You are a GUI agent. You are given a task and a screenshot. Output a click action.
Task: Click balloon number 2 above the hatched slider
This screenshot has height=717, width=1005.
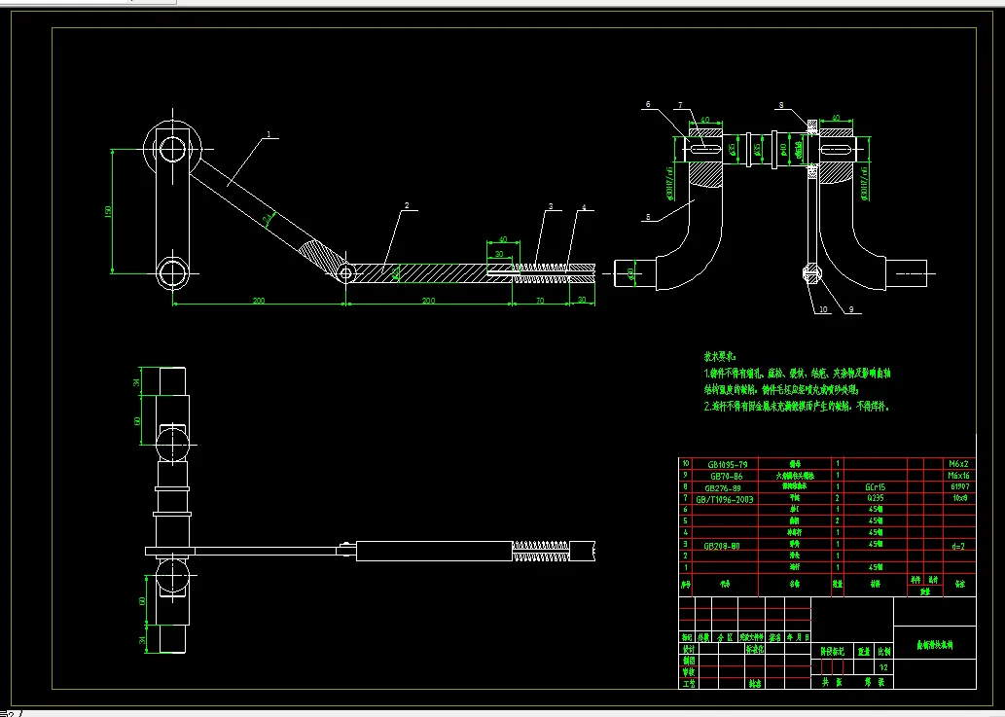tap(407, 206)
